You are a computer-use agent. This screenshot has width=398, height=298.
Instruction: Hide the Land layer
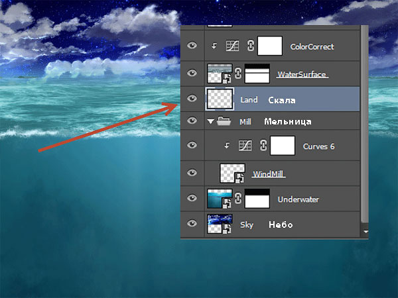[x=192, y=98]
